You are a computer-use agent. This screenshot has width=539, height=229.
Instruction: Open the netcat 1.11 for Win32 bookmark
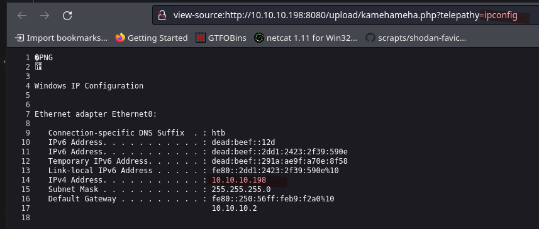pyautogui.click(x=306, y=38)
